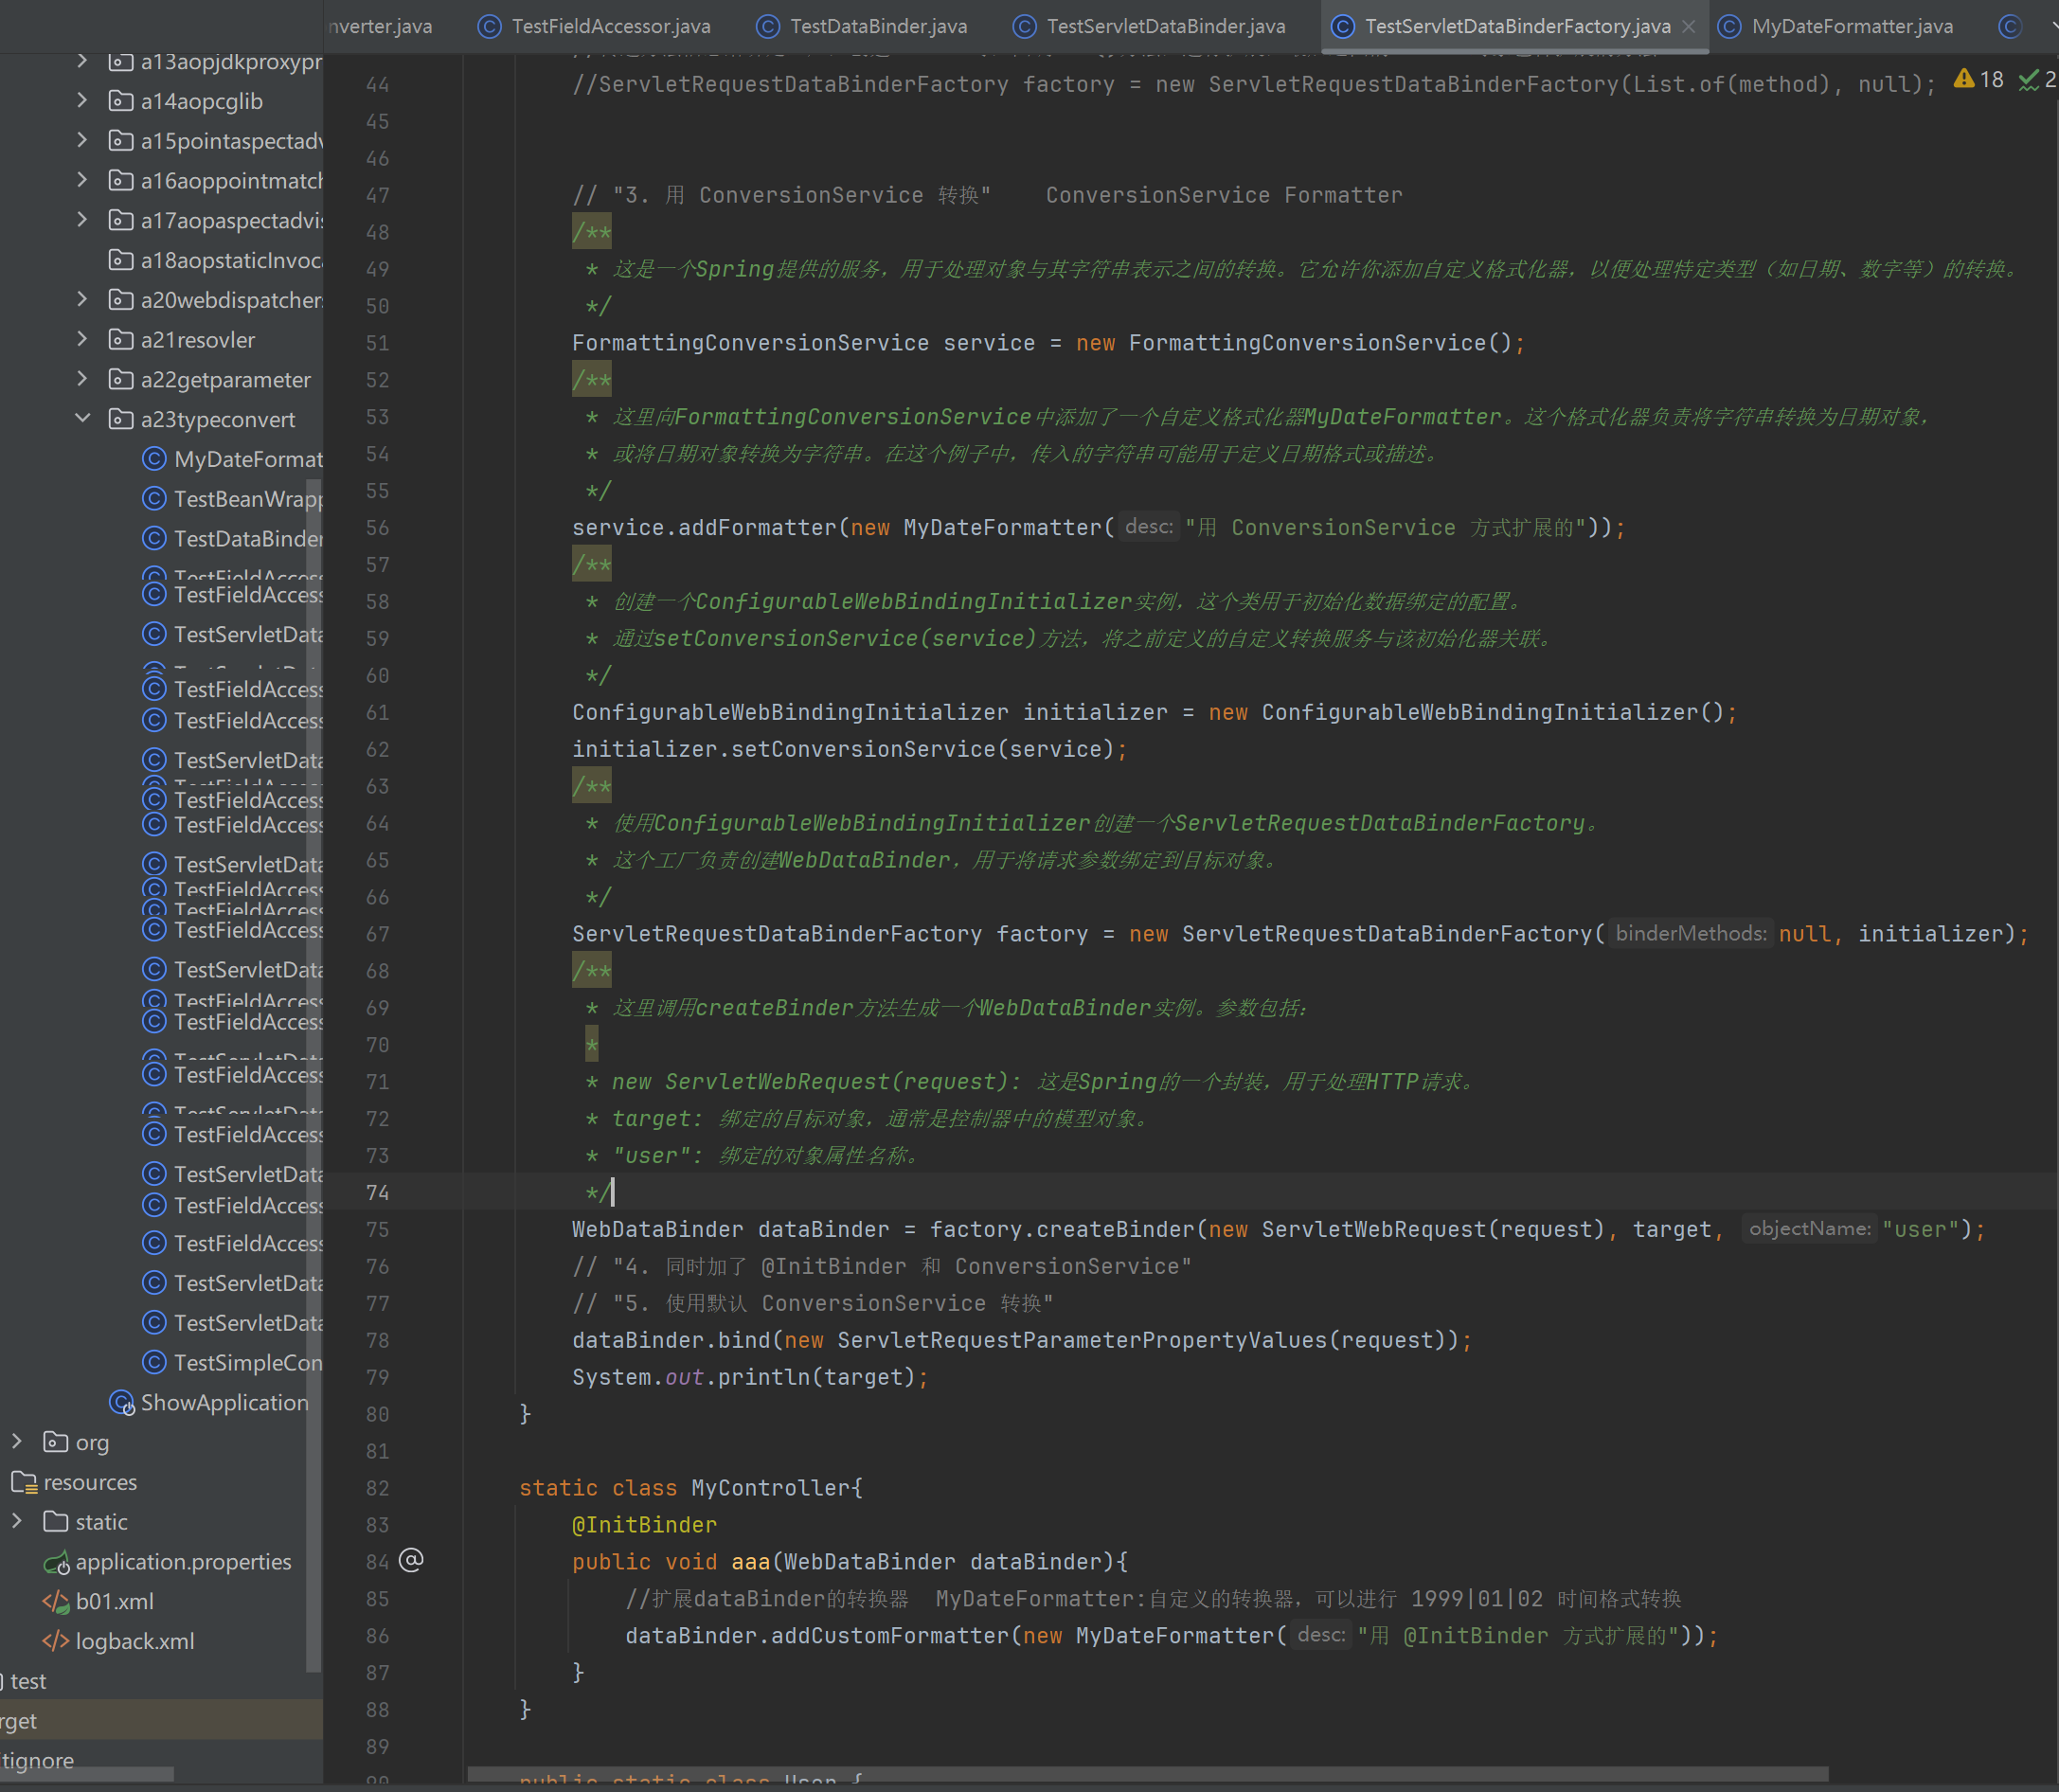This screenshot has width=2059, height=1792.
Task: Click line number 61 in the gutter
Action: [377, 713]
